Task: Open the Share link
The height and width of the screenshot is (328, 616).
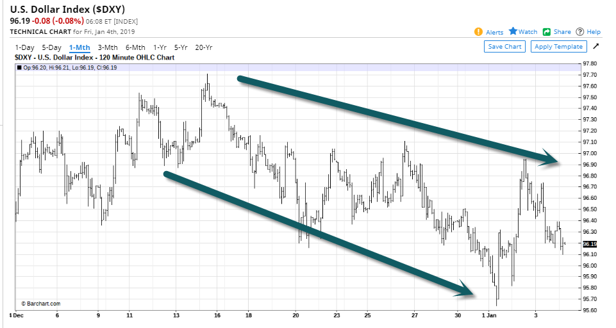Action: click(562, 32)
